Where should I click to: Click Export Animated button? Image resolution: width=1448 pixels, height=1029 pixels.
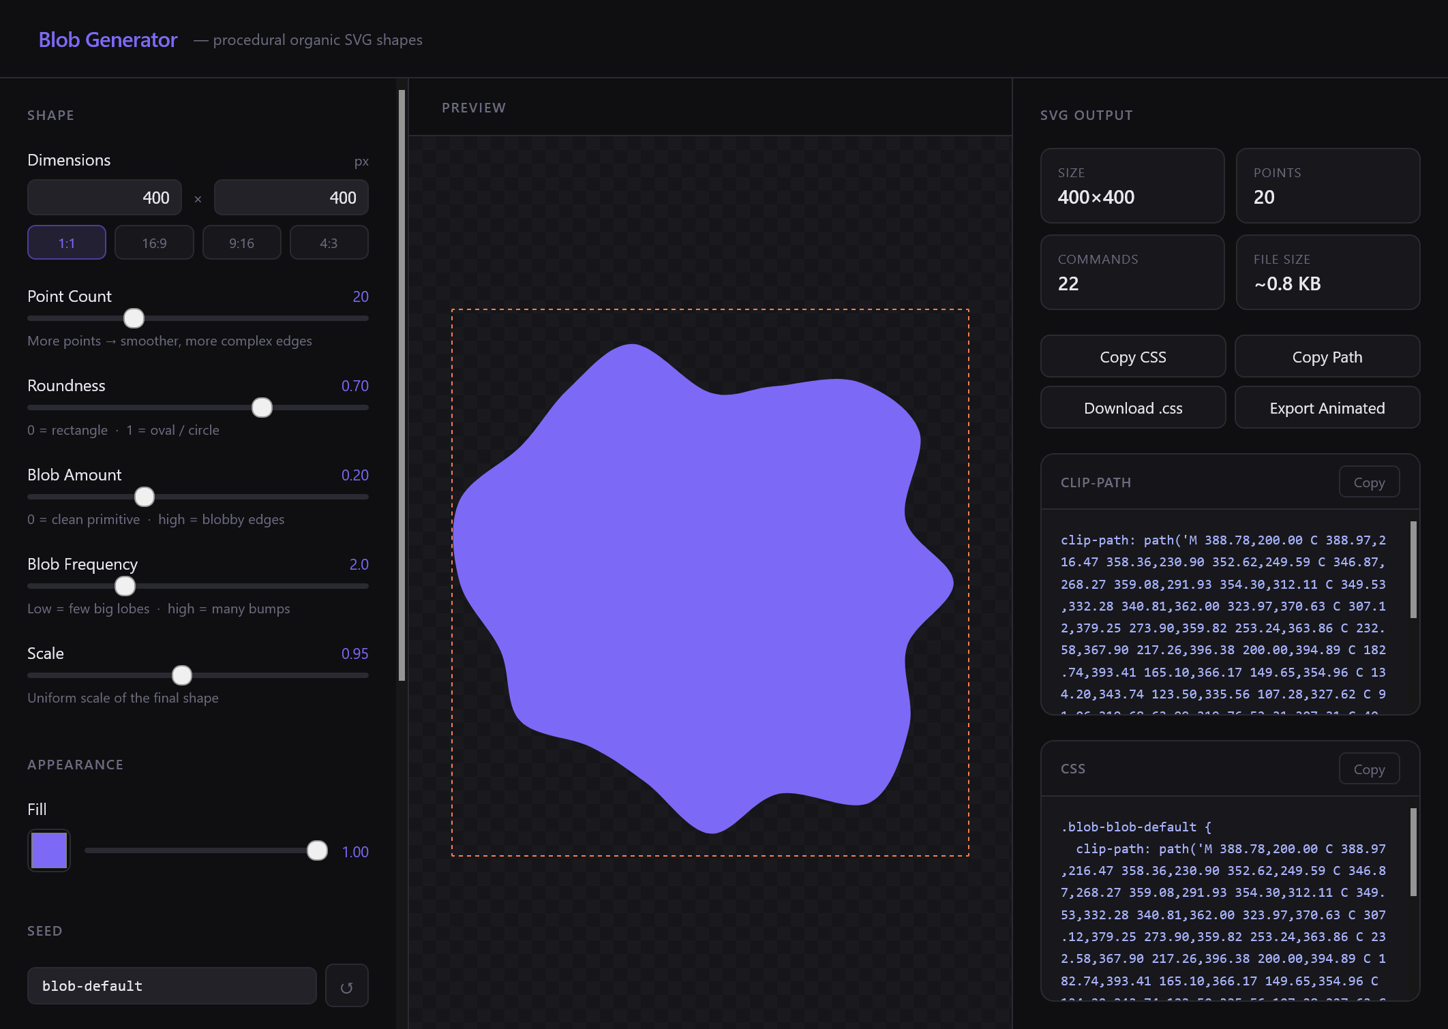point(1327,408)
